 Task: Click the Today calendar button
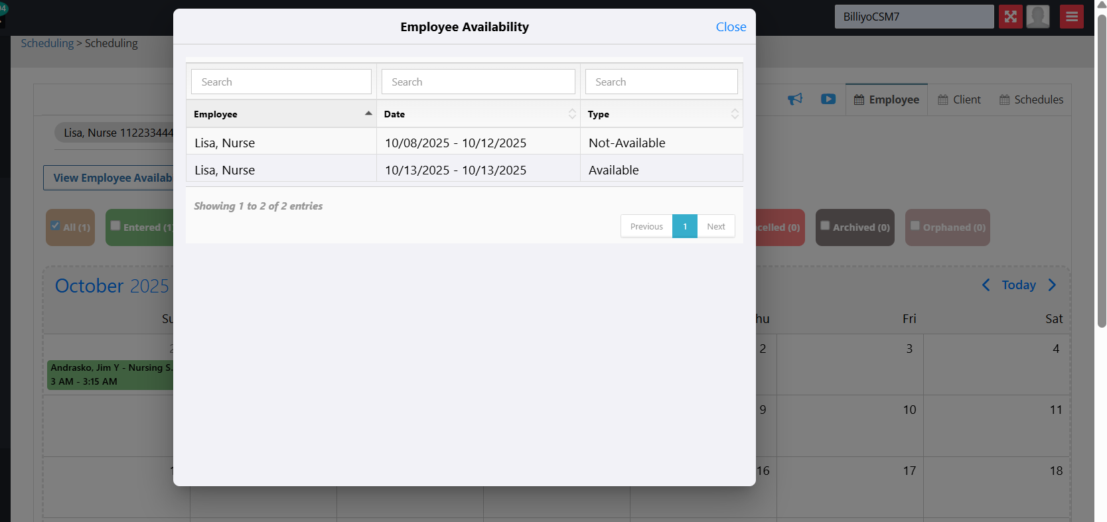pos(1019,285)
